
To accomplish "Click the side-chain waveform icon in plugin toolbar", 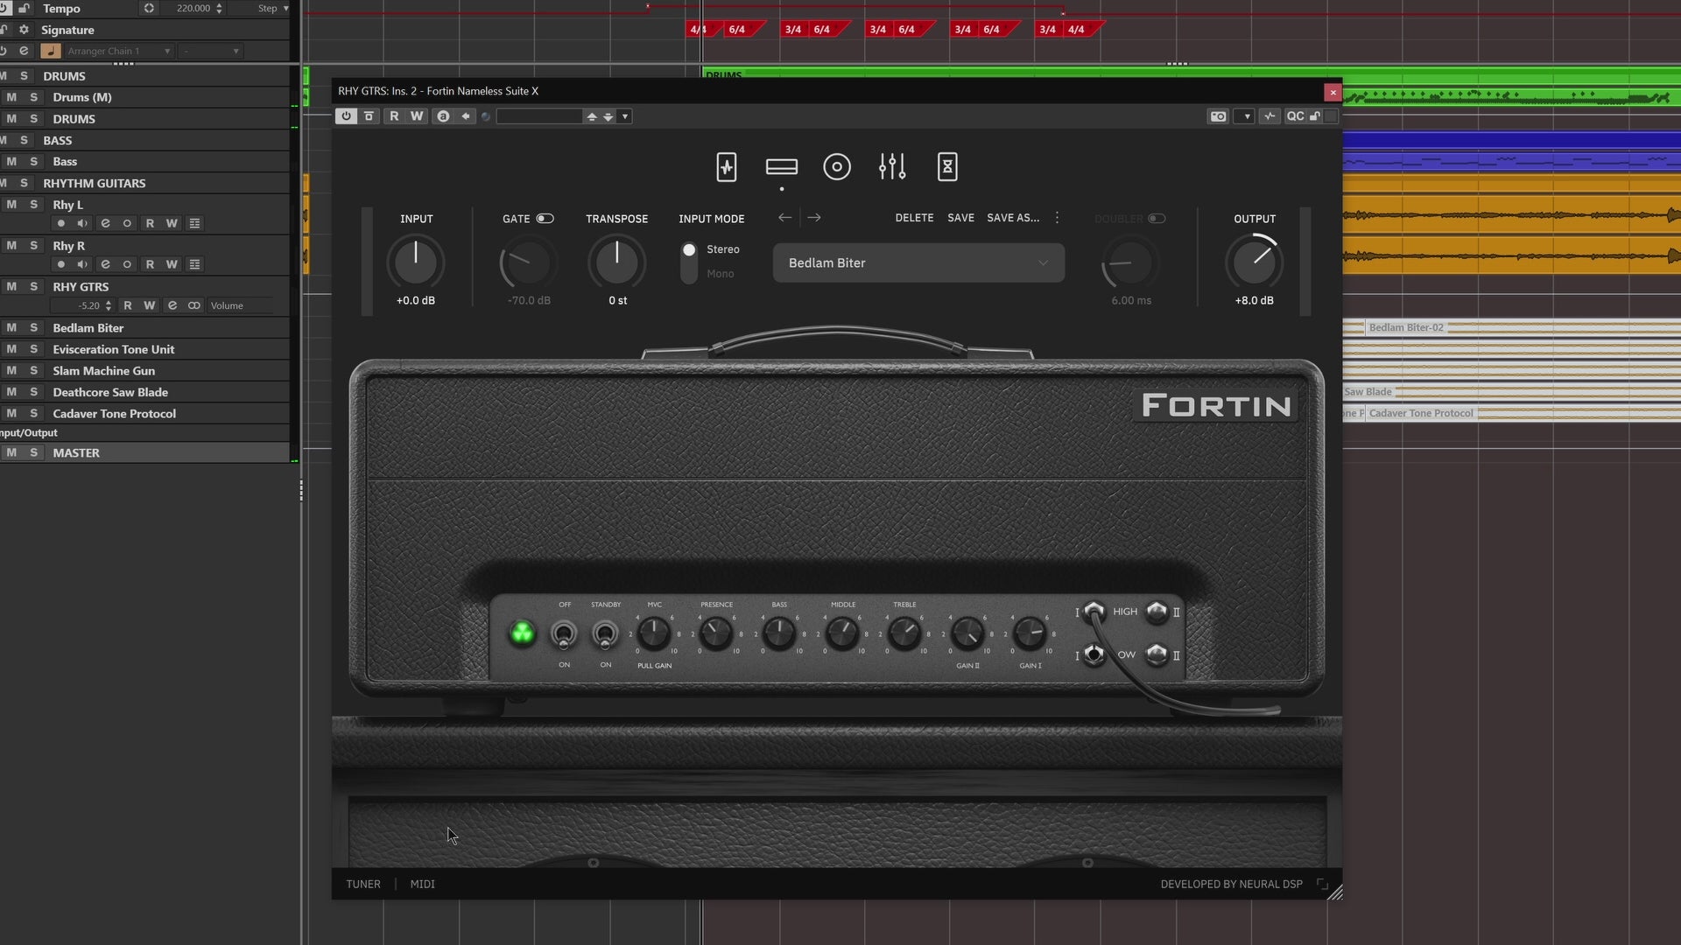I will tap(1270, 116).
